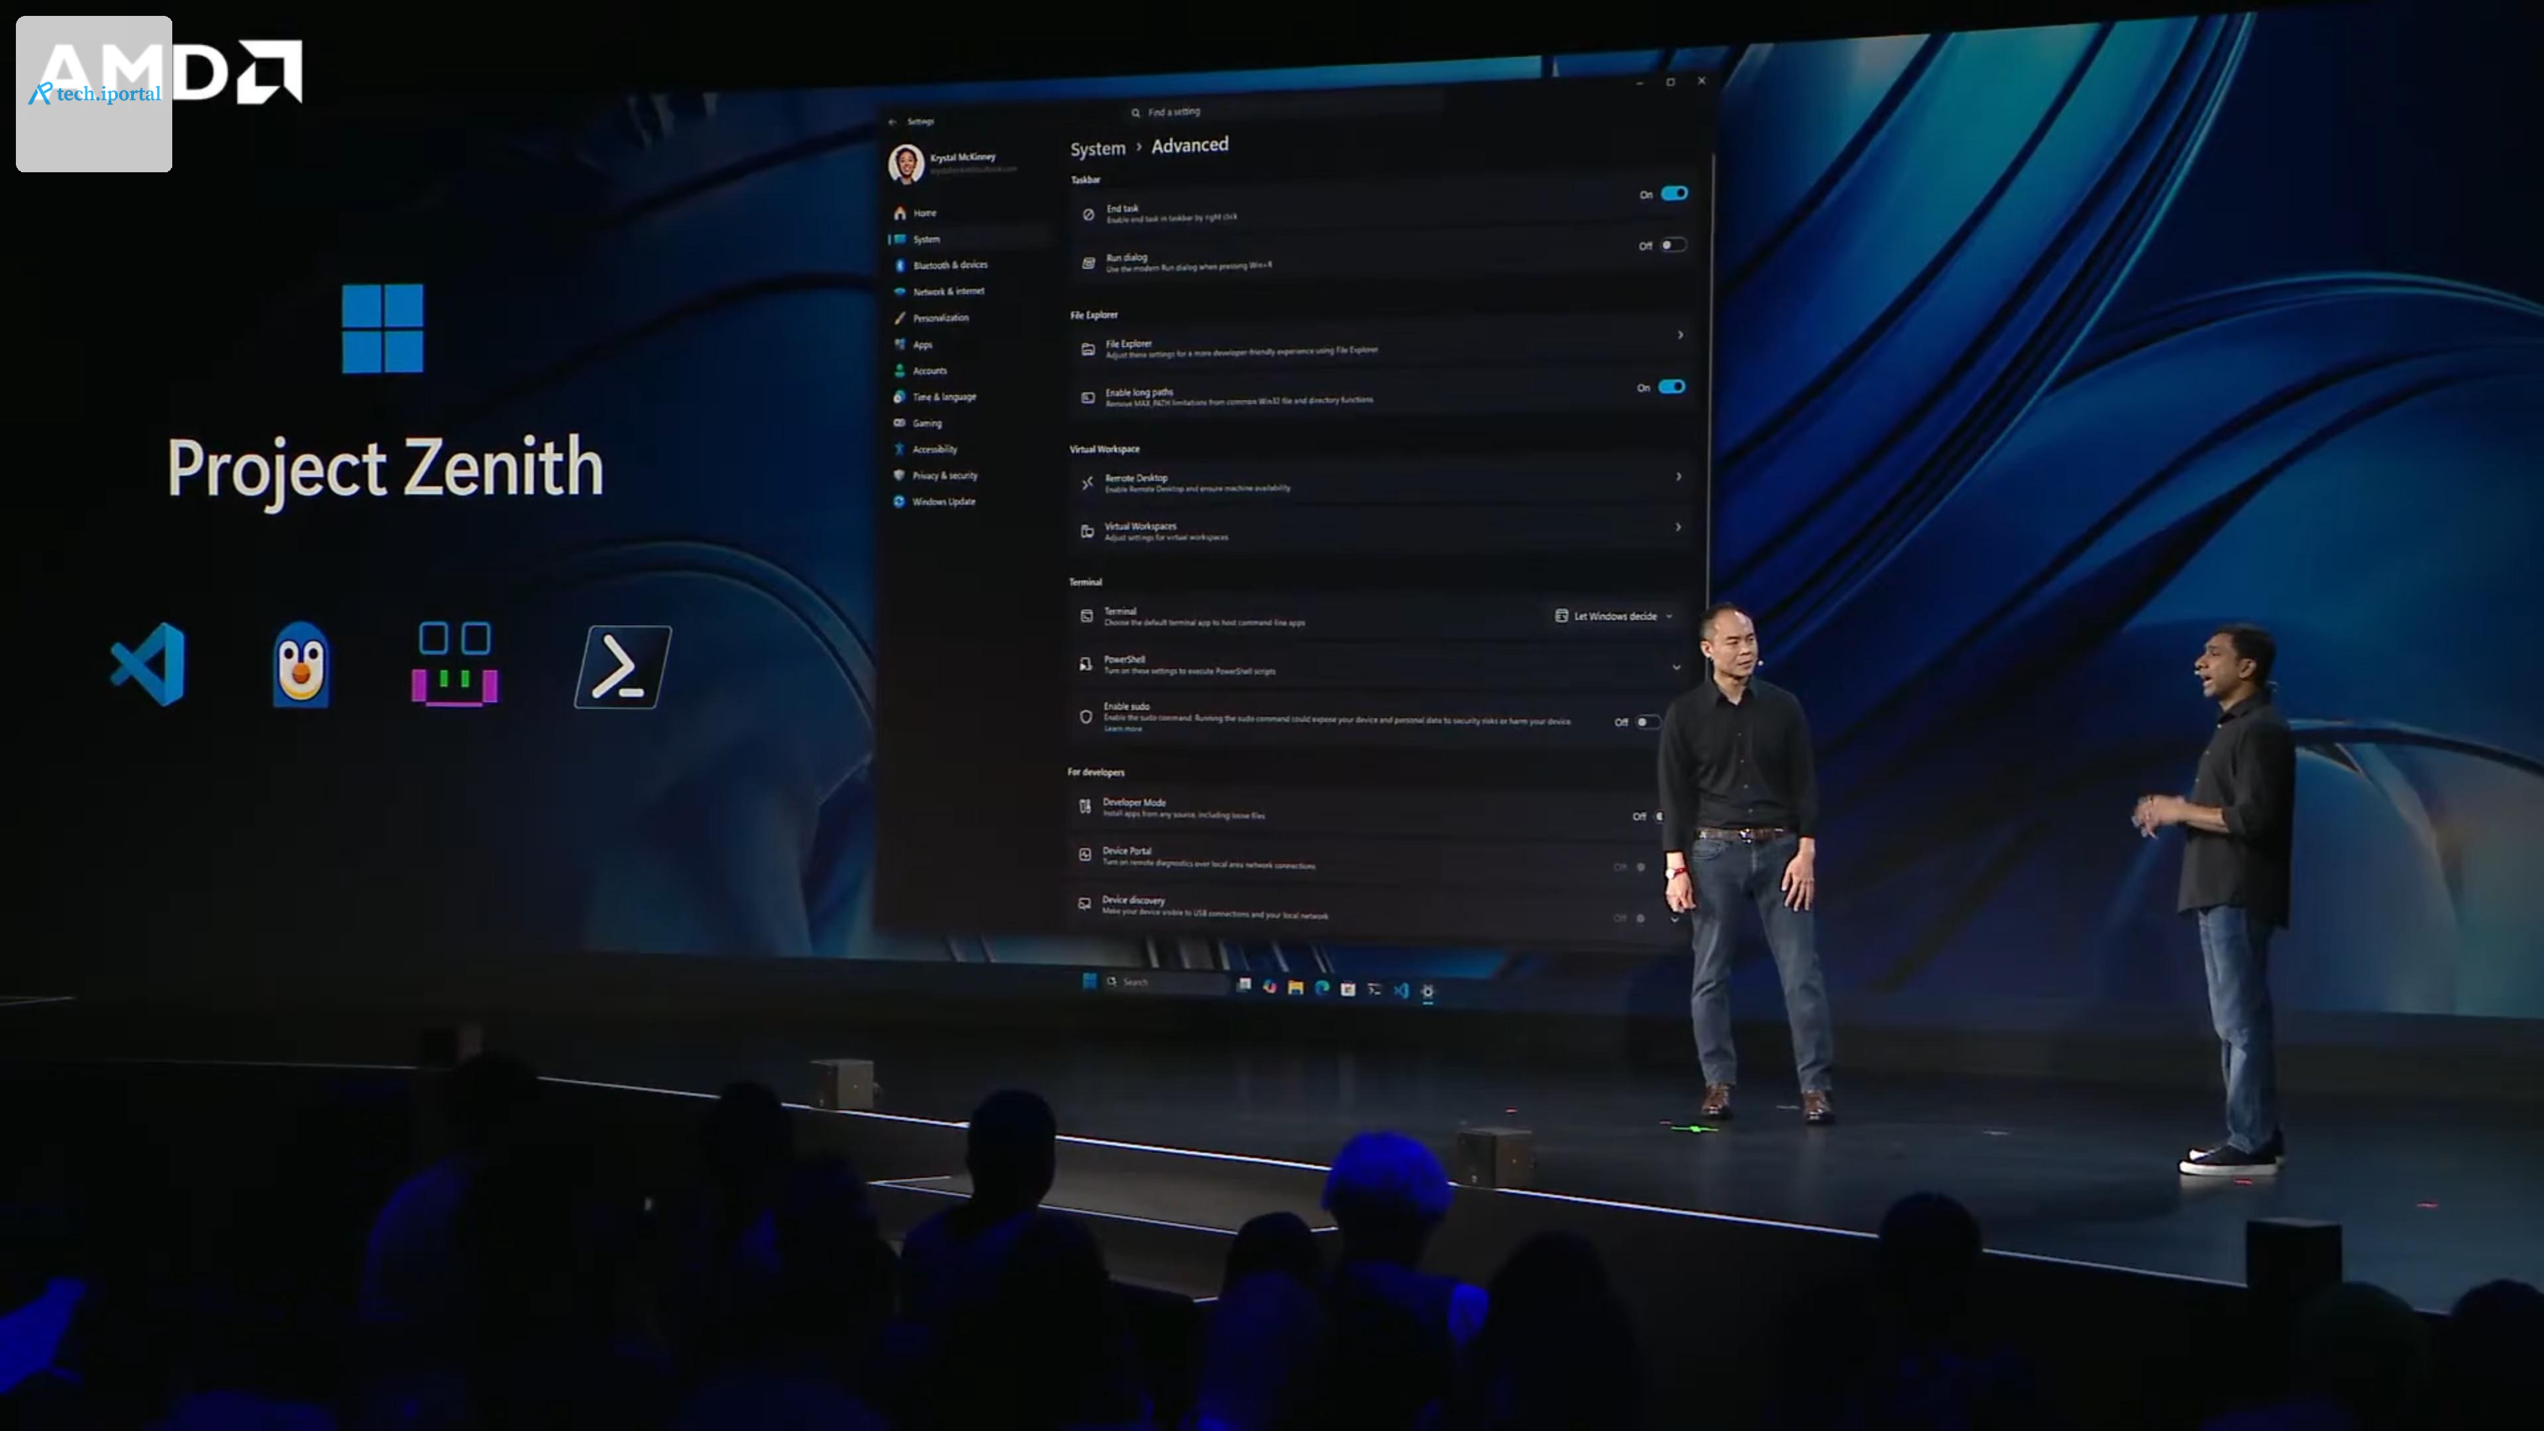
Task: Toggle the Device discovery switch
Action: [x=1640, y=918]
